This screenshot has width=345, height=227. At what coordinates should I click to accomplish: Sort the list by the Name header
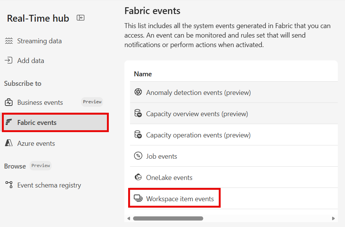pos(143,74)
